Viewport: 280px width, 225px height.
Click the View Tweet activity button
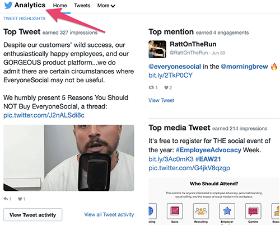pyautogui.click(x=32, y=215)
